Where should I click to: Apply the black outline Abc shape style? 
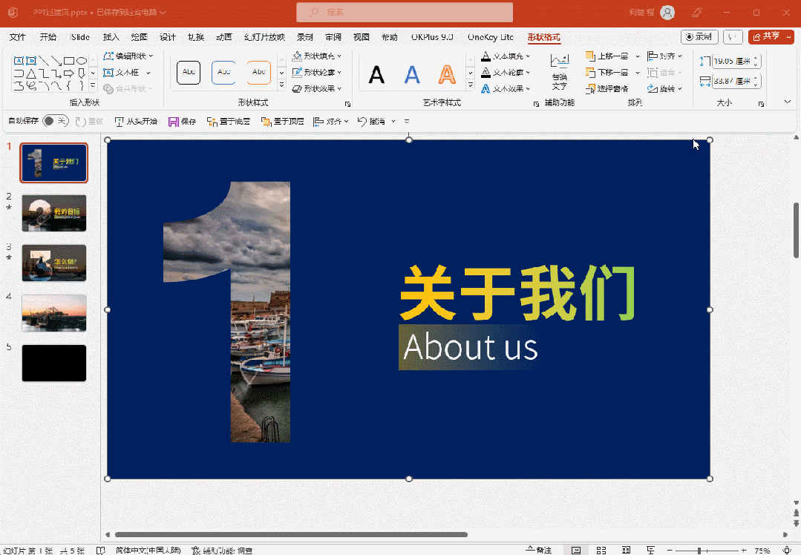coord(189,72)
